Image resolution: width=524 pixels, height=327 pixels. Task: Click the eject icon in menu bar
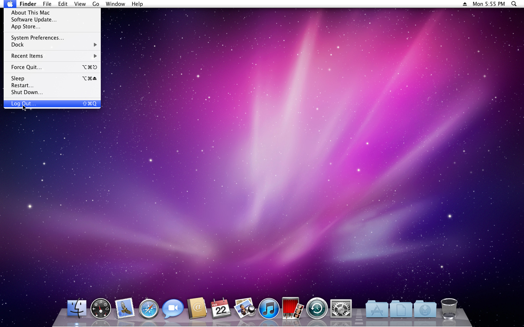[465, 4]
